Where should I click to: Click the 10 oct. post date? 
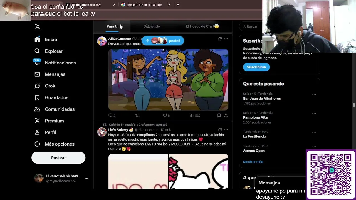coord(166,130)
